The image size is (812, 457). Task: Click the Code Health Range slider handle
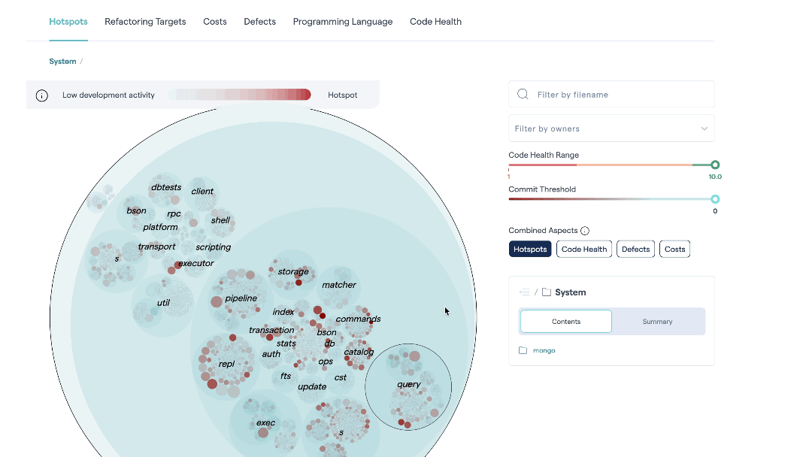pos(714,165)
